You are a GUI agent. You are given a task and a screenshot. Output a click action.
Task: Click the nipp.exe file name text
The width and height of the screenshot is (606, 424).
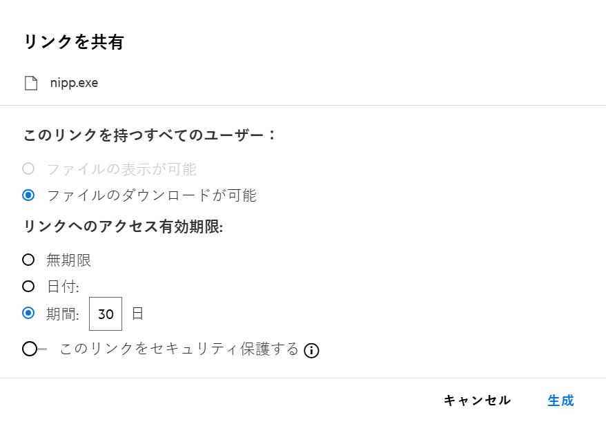click(74, 84)
